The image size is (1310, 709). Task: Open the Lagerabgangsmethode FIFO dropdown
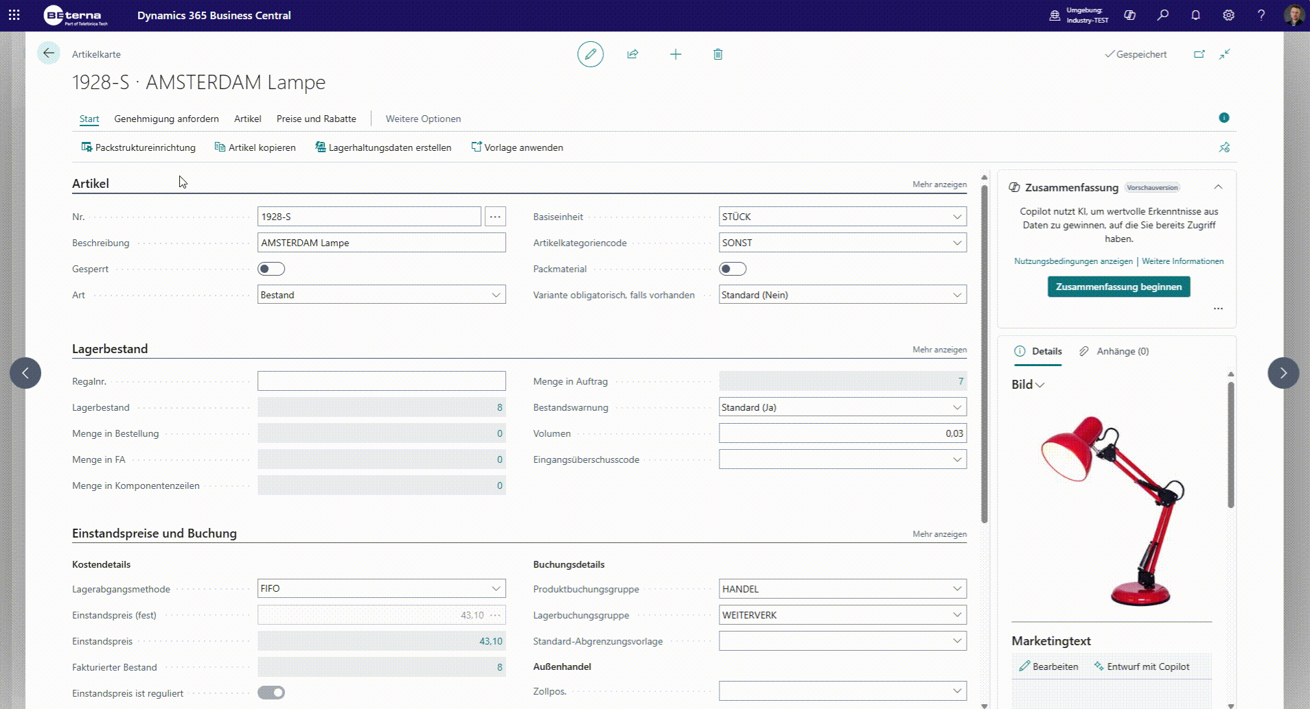(x=381, y=588)
